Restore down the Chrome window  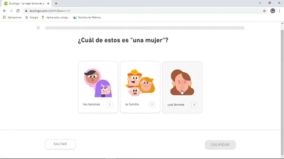pyautogui.click(x=270, y=3)
